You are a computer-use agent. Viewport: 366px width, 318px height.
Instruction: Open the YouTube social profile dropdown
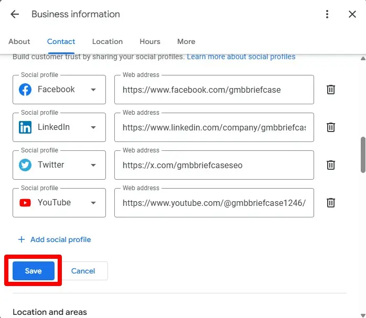(x=93, y=203)
